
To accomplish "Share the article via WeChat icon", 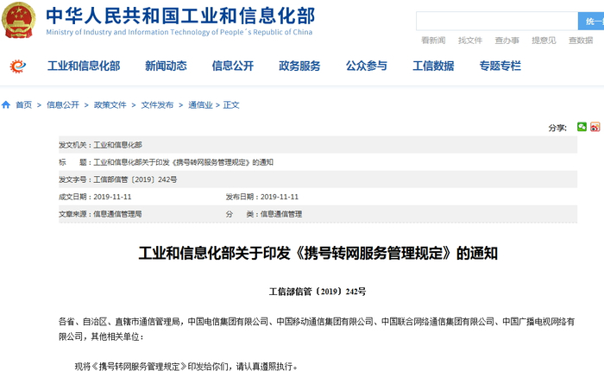I will click(582, 127).
